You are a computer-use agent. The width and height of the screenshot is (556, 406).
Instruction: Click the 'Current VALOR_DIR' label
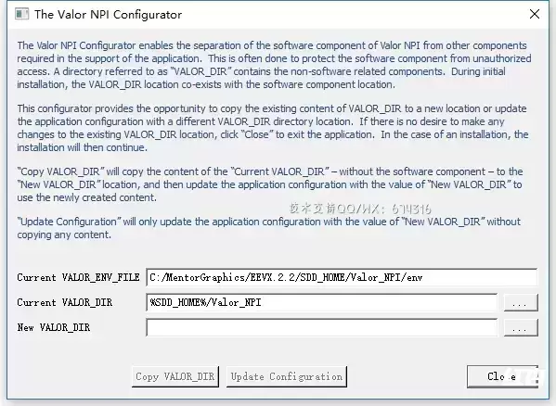point(65,302)
